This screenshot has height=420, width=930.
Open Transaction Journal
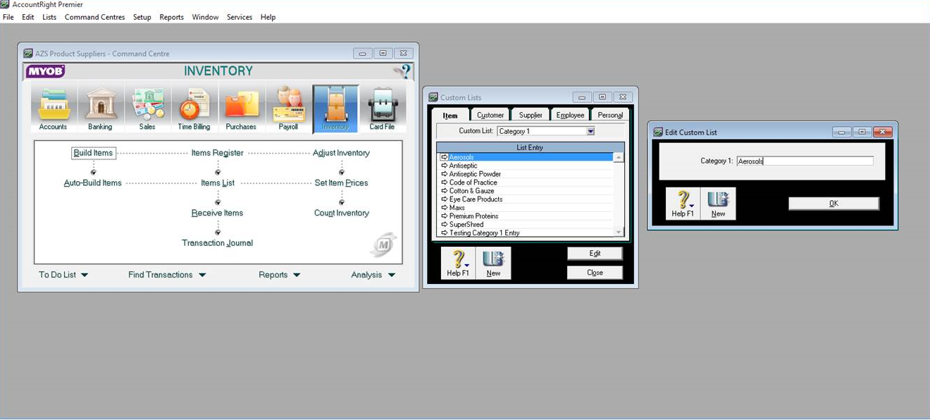pos(218,243)
